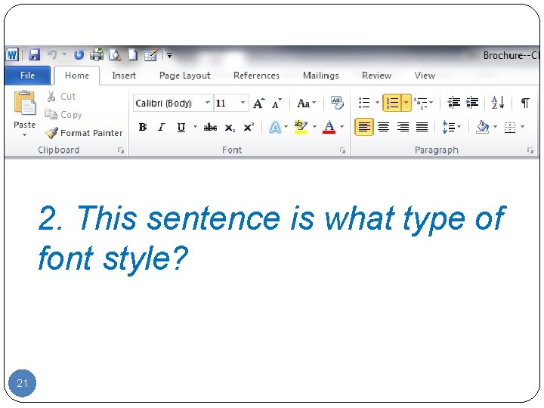The image size is (544, 408).
Task: Clear formatting with eraser icon
Action: [337, 103]
